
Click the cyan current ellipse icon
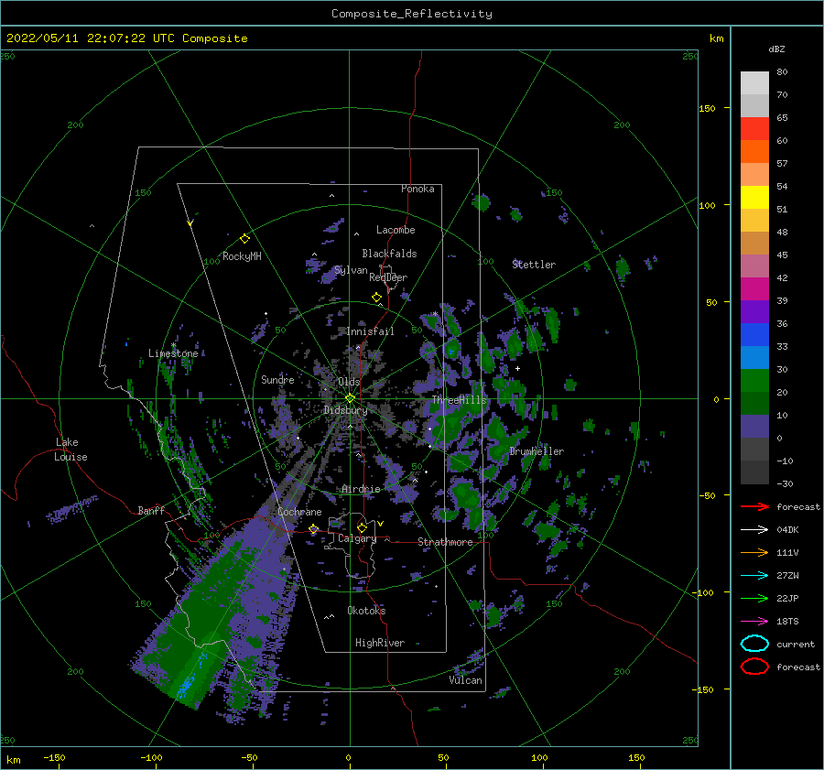click(x=754, y=644)
